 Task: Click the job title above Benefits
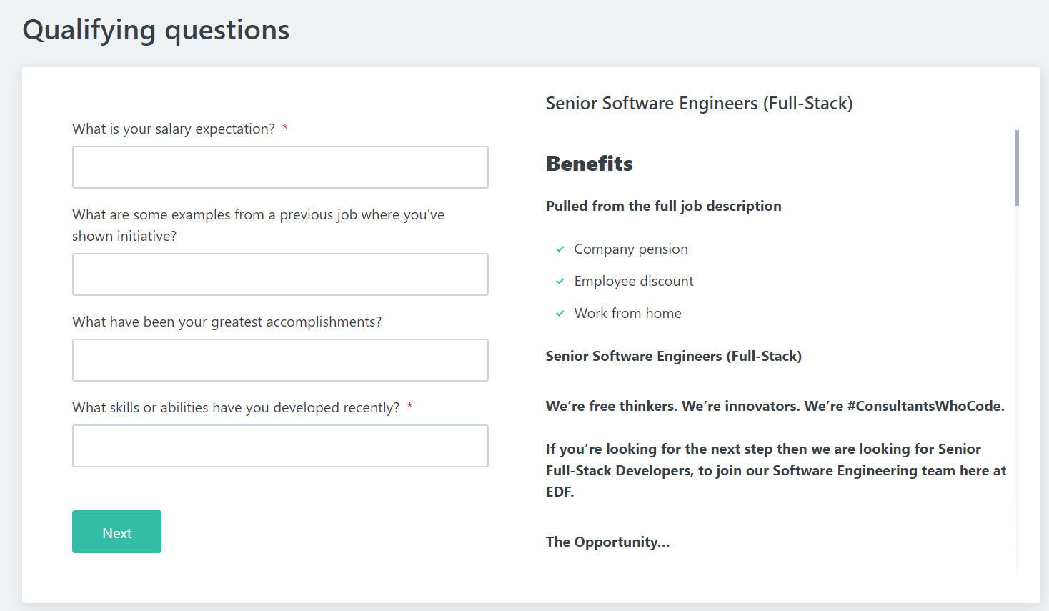(x=699, y=104)
